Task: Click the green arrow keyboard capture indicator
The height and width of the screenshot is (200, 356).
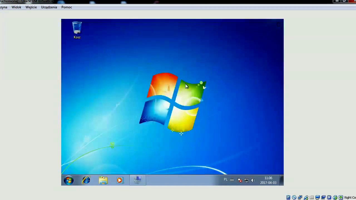Action: (341, 197)
